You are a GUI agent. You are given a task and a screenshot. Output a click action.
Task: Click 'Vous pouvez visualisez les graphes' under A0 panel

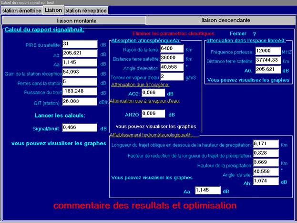[x=248, y=80]
